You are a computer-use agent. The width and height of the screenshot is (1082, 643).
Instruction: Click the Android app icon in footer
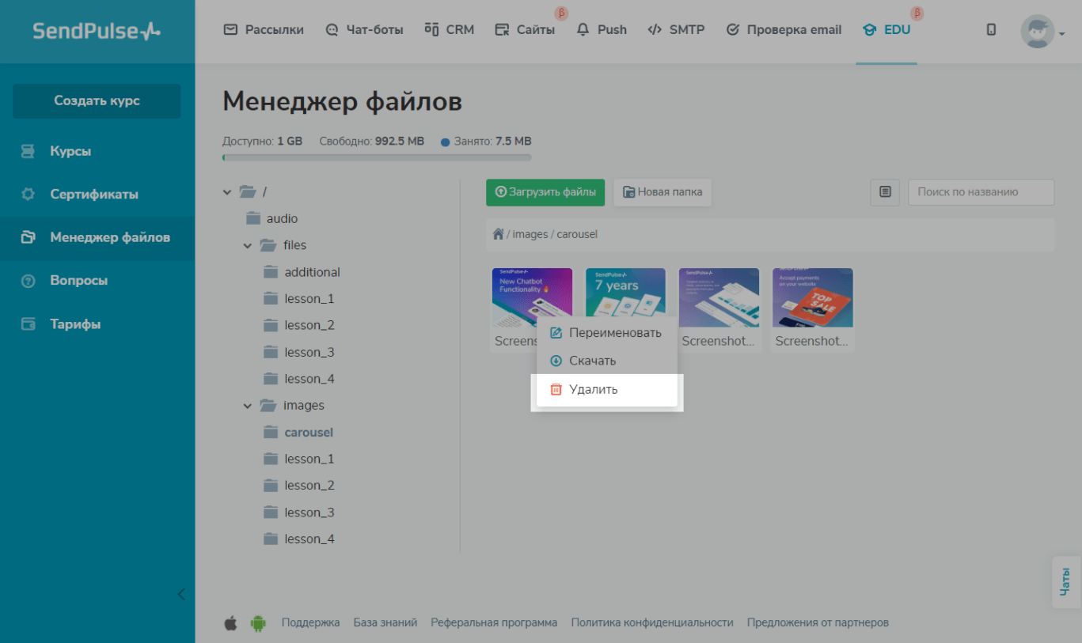(258, 623)
